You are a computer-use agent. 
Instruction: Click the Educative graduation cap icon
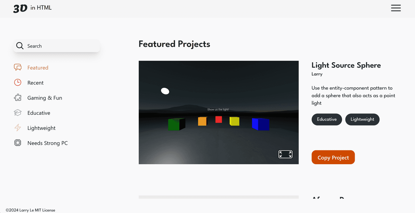click(x=18, y=113)
